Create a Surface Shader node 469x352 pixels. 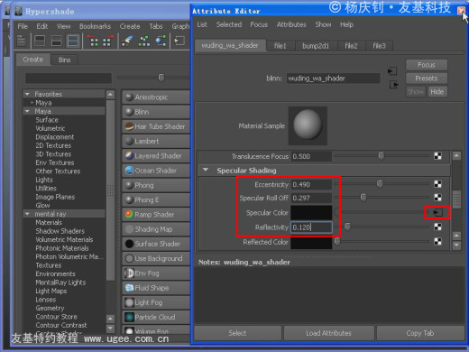[x=156, y=244]
